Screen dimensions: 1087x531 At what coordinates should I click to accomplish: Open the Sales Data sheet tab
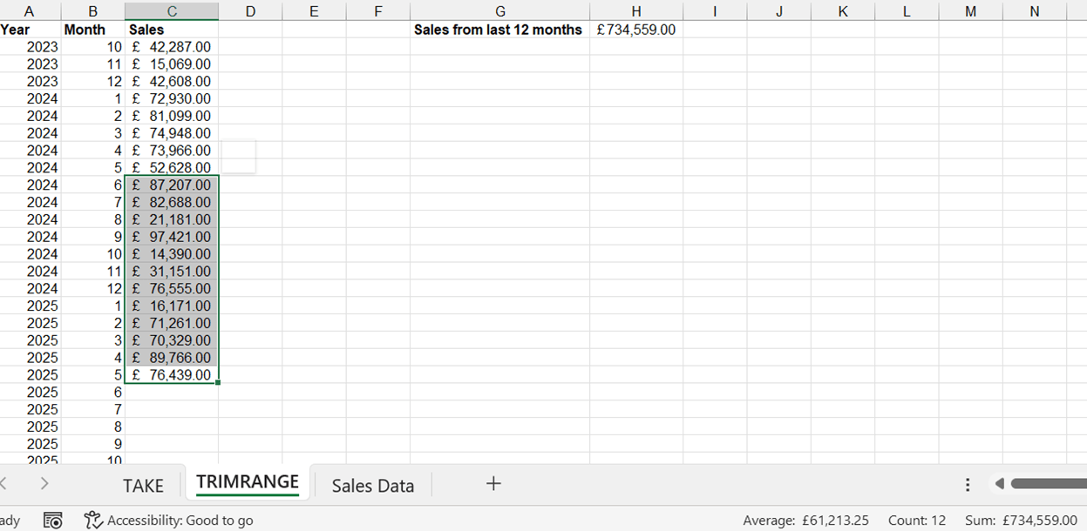pos(372,485)
